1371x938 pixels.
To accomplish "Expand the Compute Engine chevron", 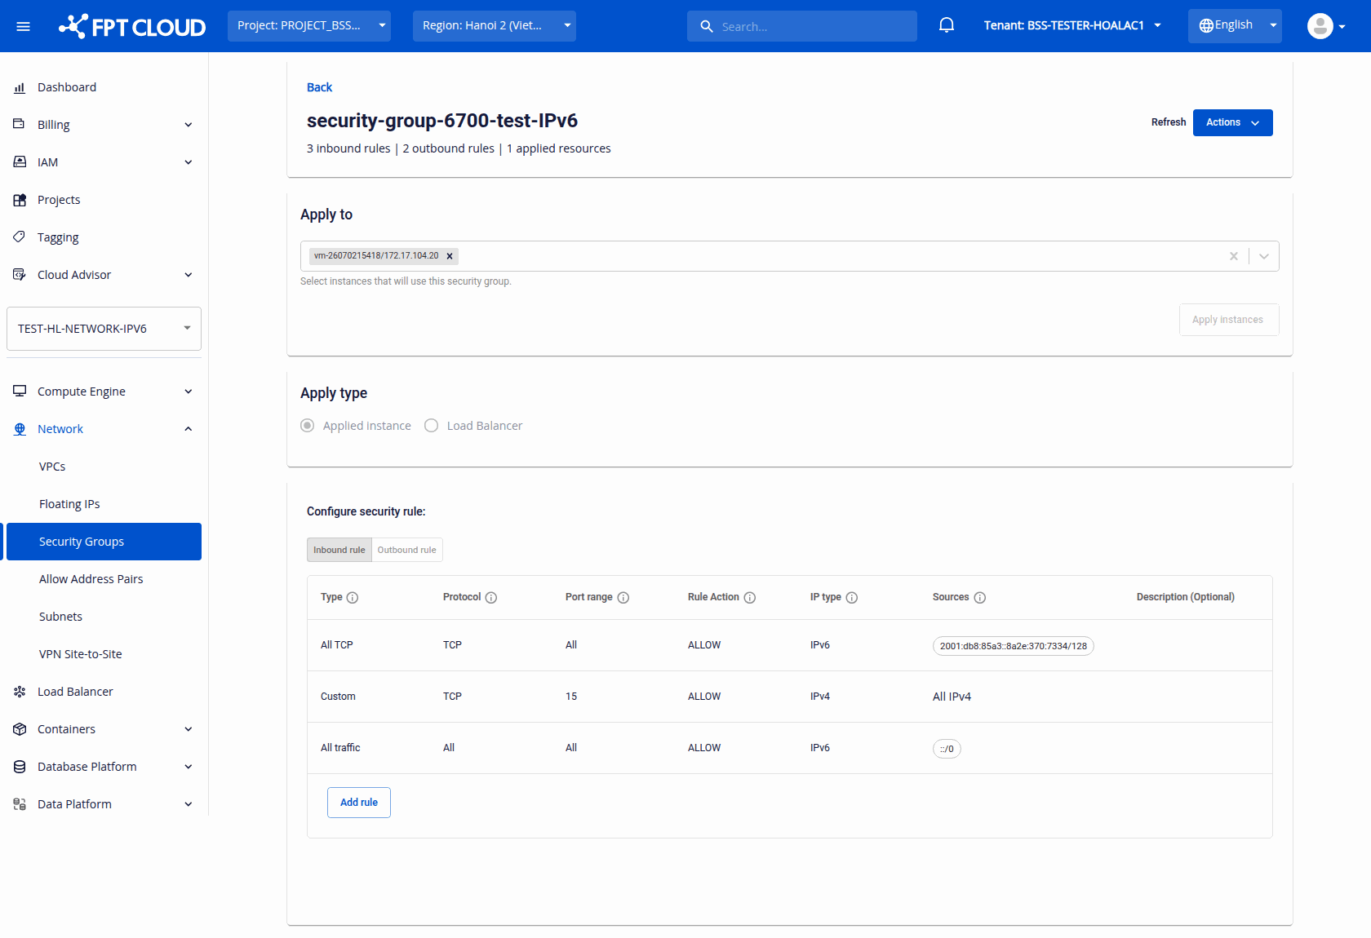I will point(189,392).
